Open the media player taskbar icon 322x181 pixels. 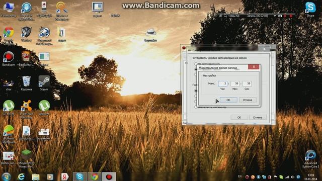coord(50,176)
